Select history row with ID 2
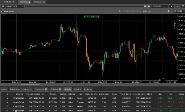The height and width of the screenshot is (112, 185). click(93, 98)
